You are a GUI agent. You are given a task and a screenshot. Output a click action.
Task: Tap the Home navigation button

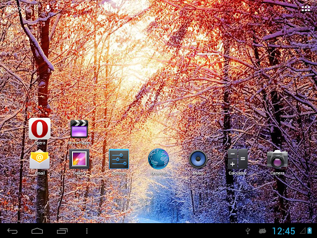(37, 231)
